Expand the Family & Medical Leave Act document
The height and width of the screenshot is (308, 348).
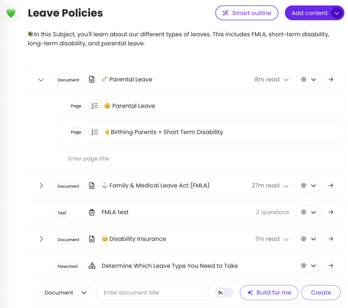pos(41,186)
